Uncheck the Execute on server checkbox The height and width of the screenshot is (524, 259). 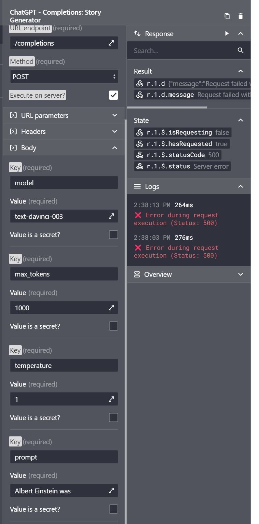coord(114,95)
